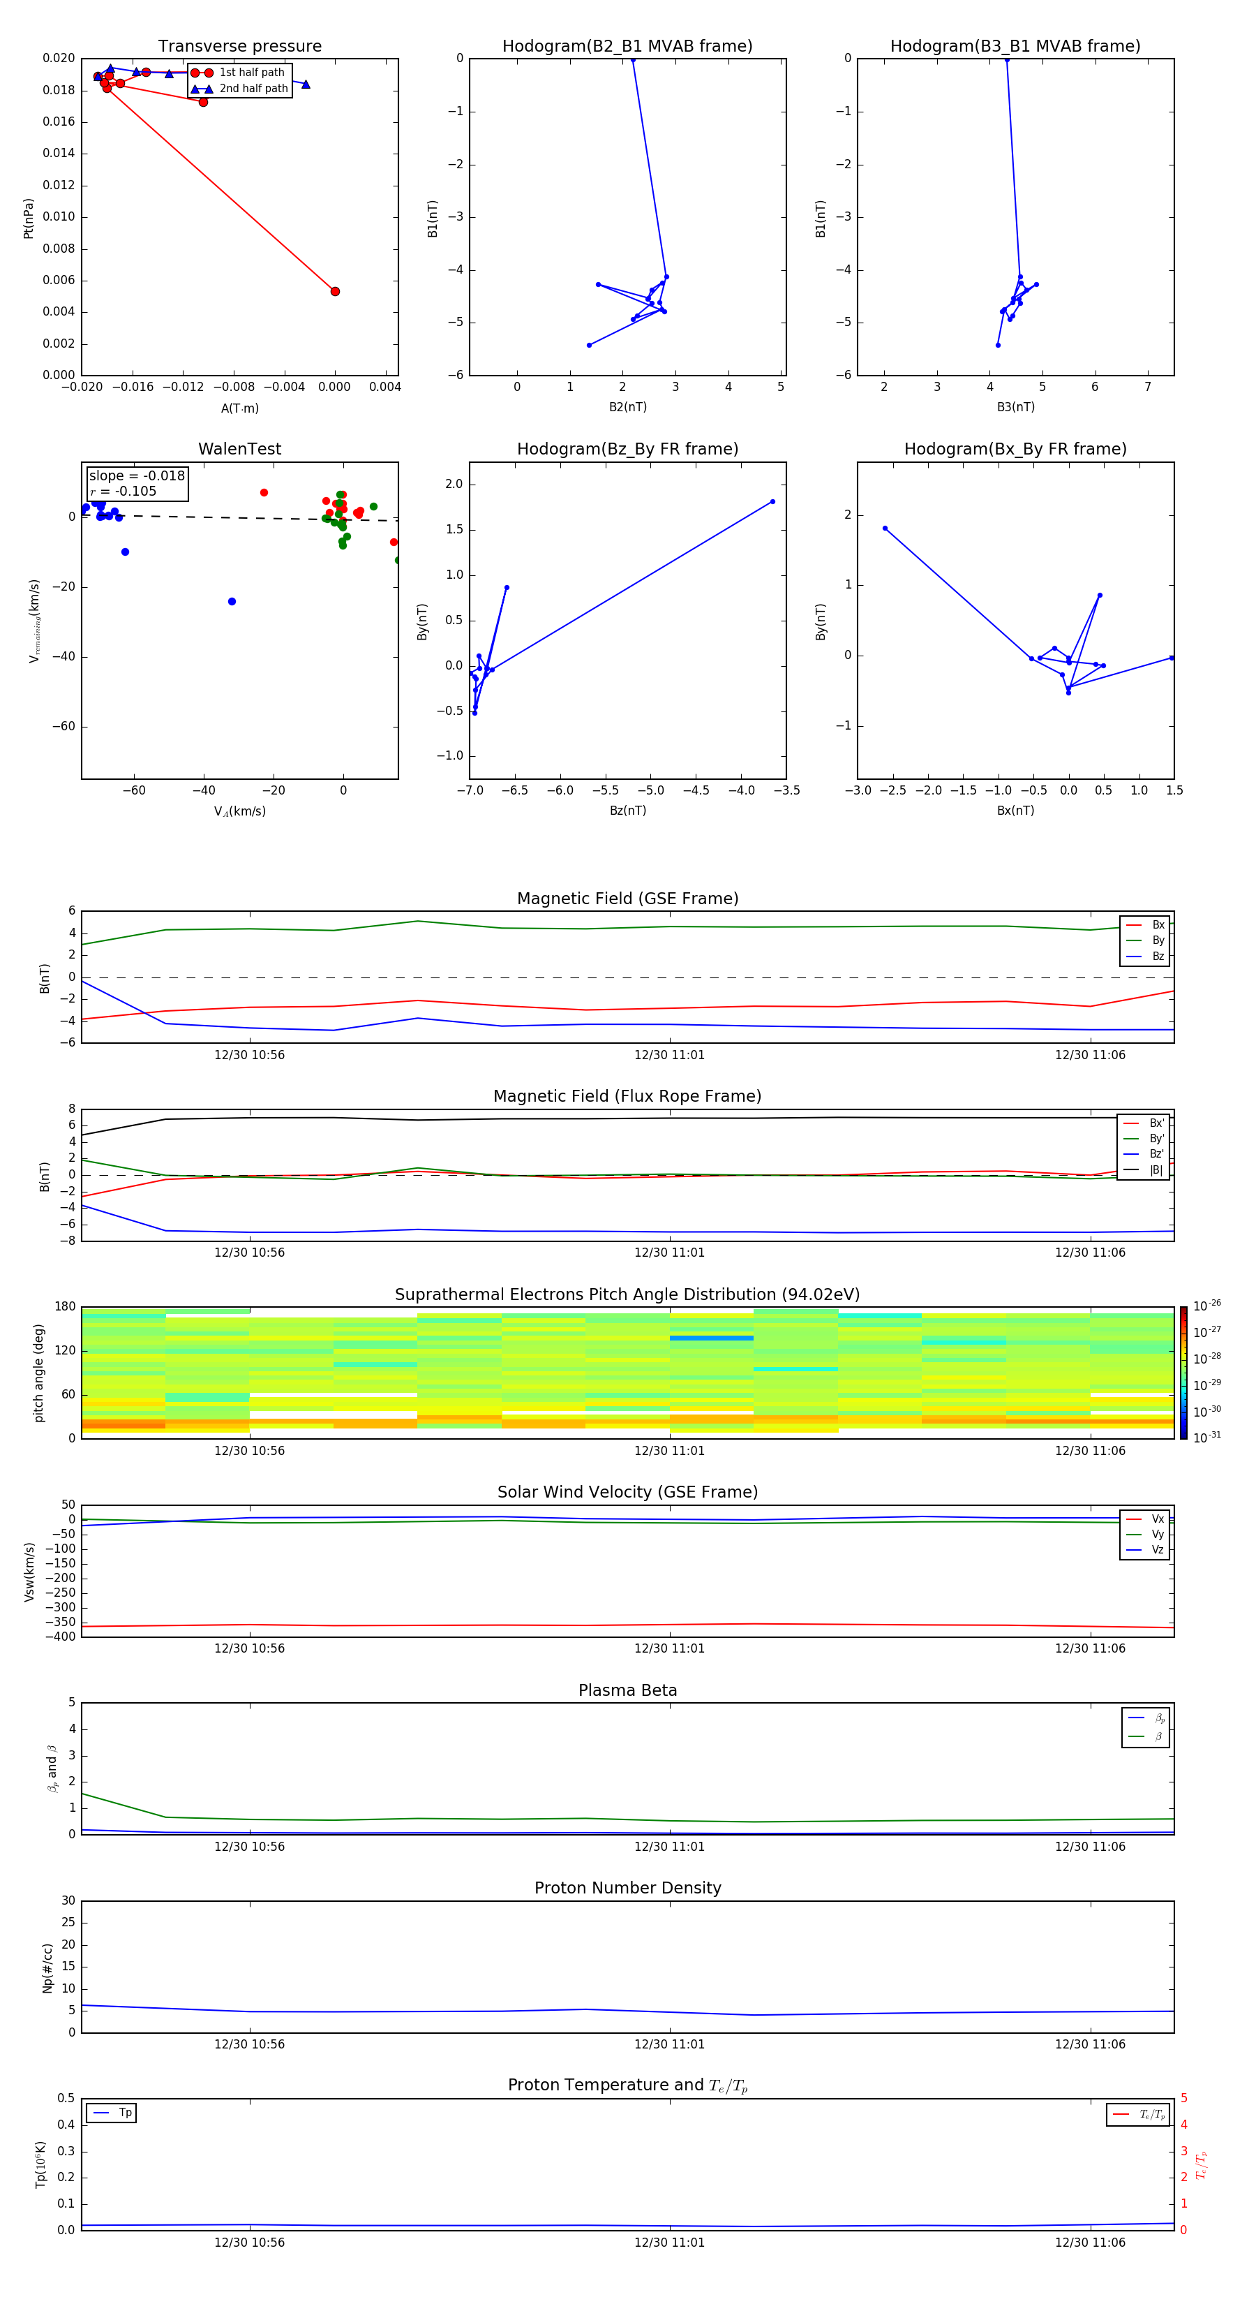
Task: Click the 'Transverse pressure' plot title
Action: (x=239, y=47)
